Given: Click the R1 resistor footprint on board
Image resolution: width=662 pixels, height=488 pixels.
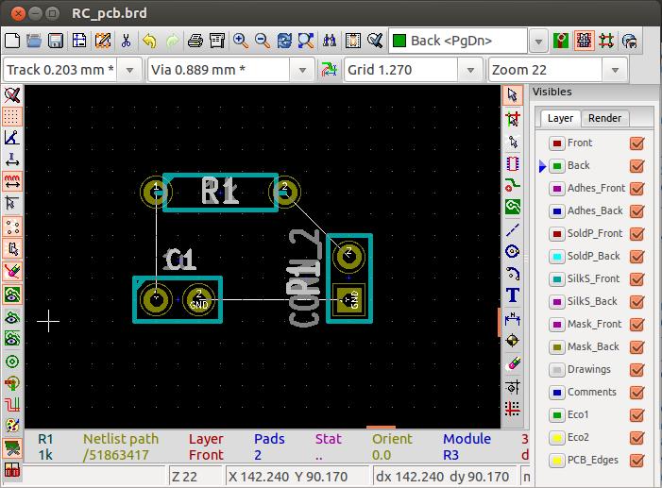Looking at the screenshot, I should pyautogui.click(x=220, y=193).
